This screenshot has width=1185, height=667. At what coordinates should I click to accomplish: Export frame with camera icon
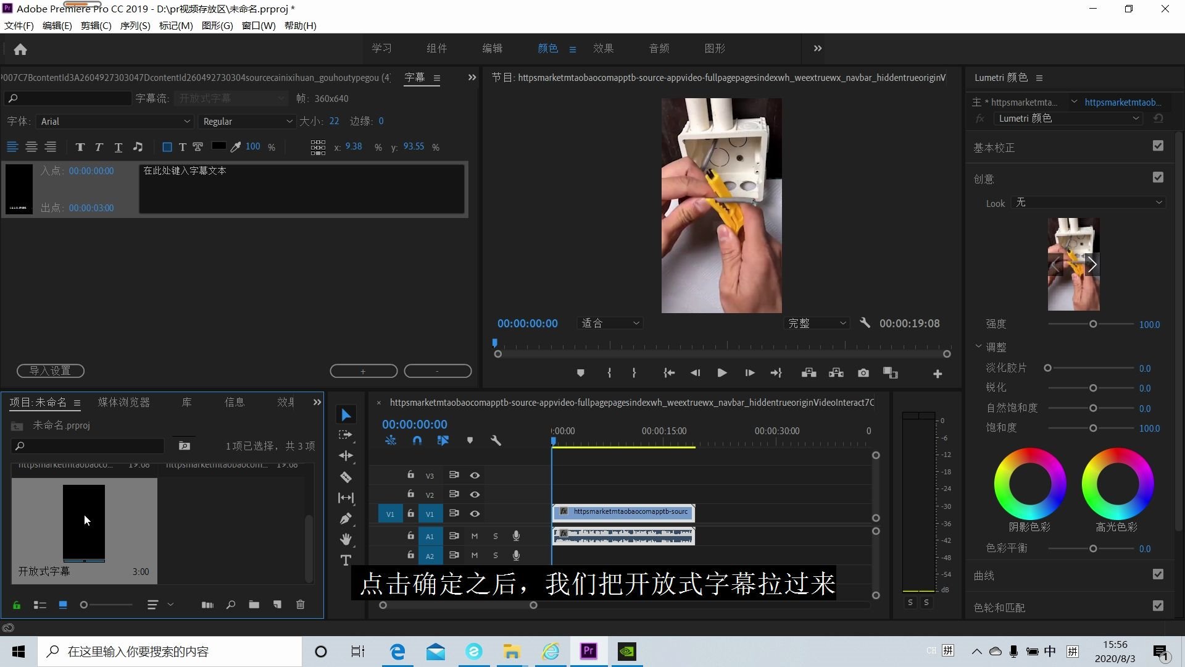click(863, 373)
